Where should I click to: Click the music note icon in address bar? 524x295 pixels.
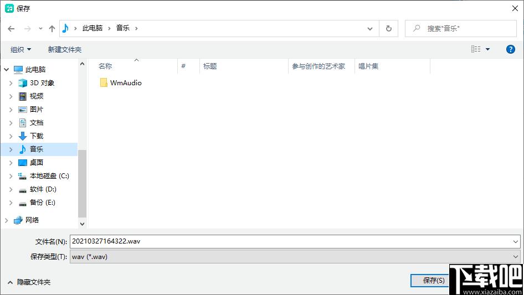coord(65,28)
